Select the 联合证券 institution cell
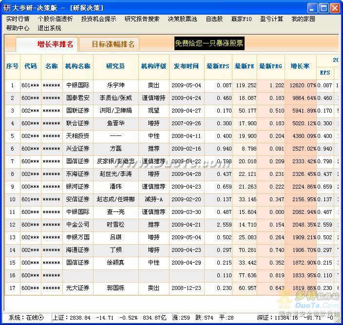This screenshot has width=343, height=325. pyautogui.click(x=78, y=123)
